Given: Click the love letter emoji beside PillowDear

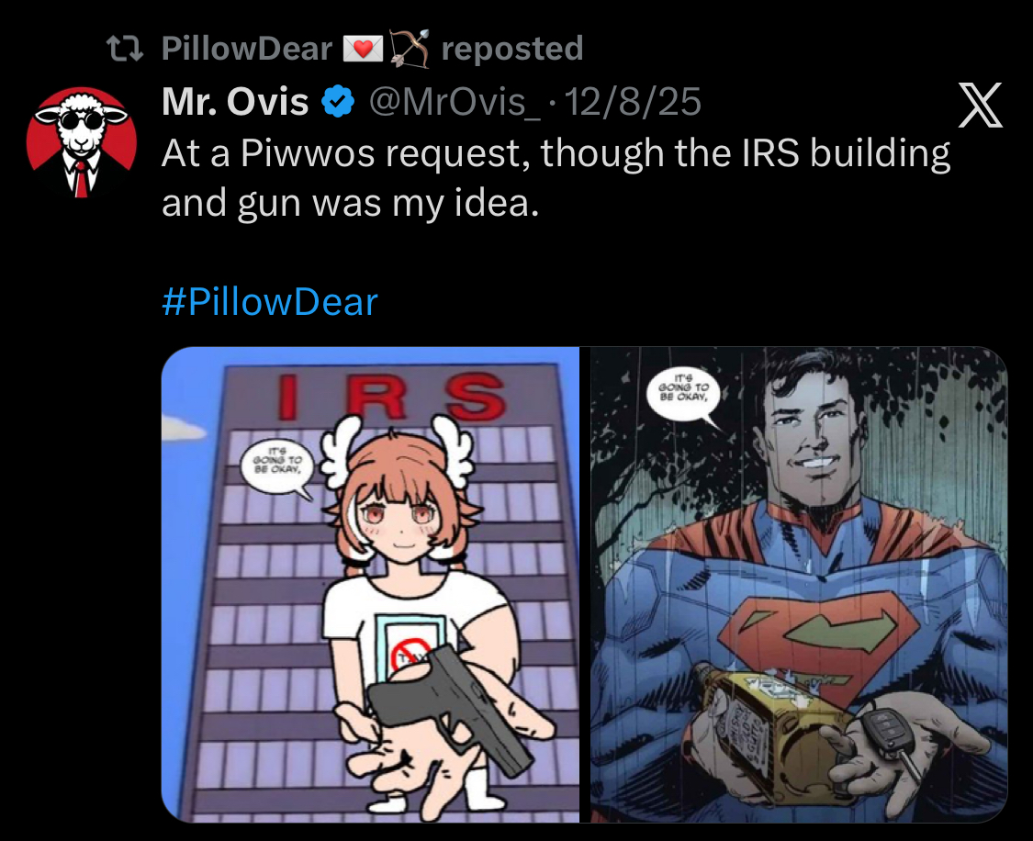Looking at the screenshot, I should pos(363,50).
